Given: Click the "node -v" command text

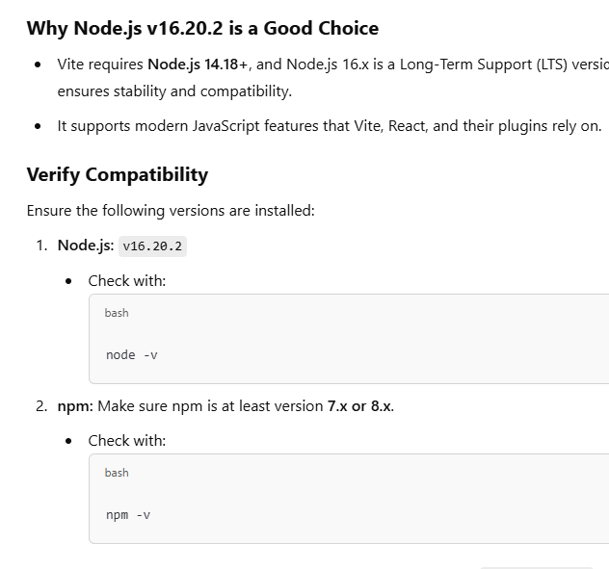Looking at the screenshot, I should coord(131,355).
